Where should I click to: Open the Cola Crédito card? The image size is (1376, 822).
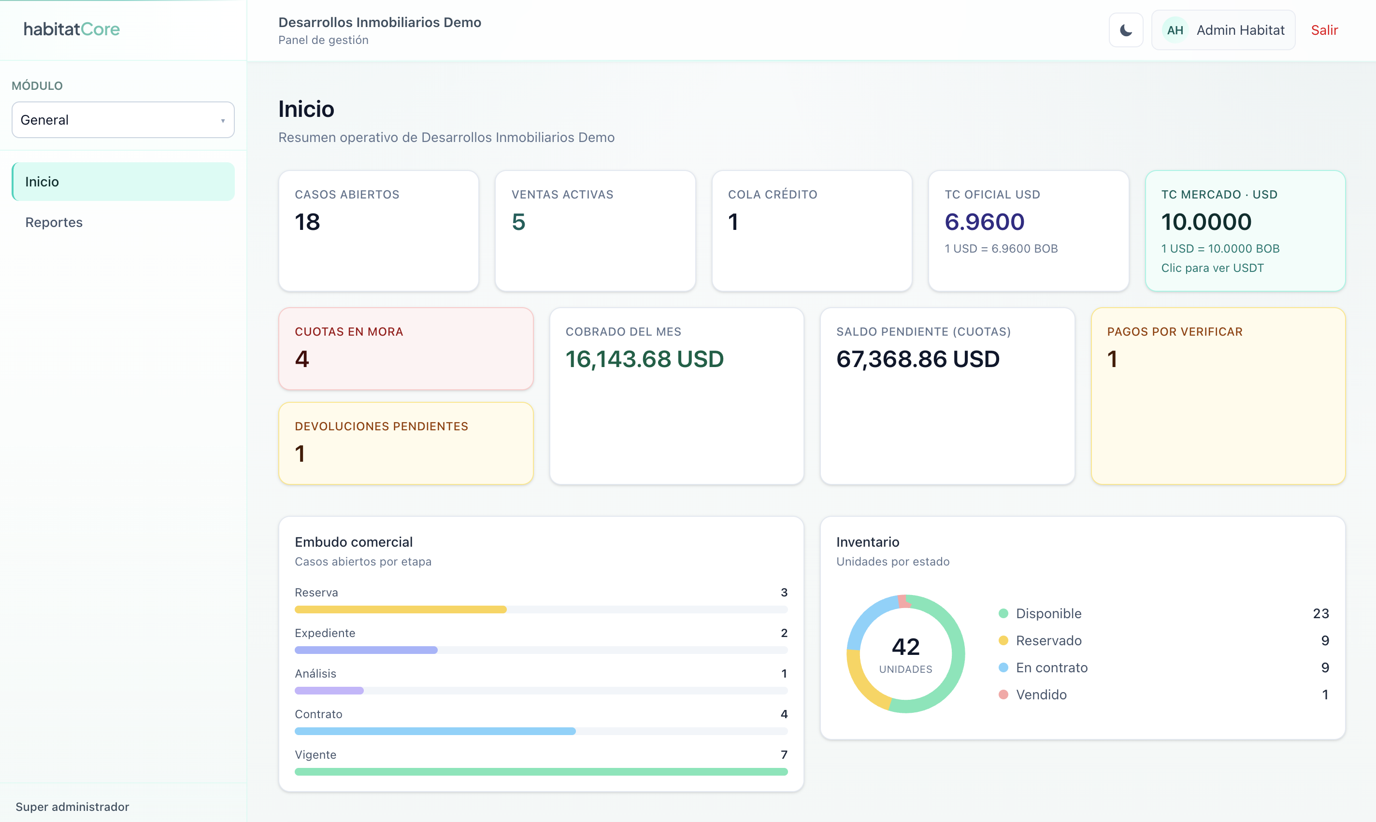812,230
